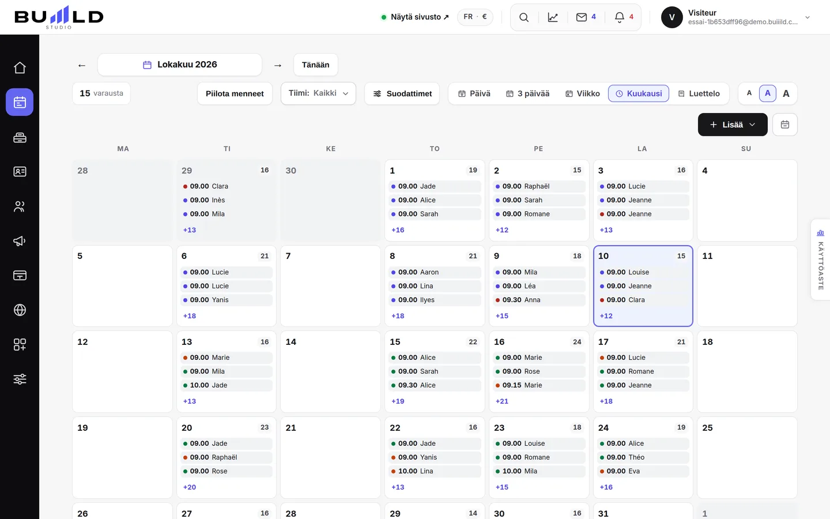830x519 pixels.
Task: Click the +21 more link on day 16
Action: click(502, 401)
